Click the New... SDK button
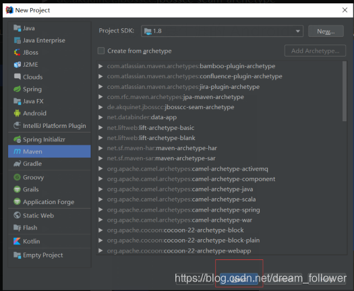Screen dimensions: 354x291 click(326, 31)
